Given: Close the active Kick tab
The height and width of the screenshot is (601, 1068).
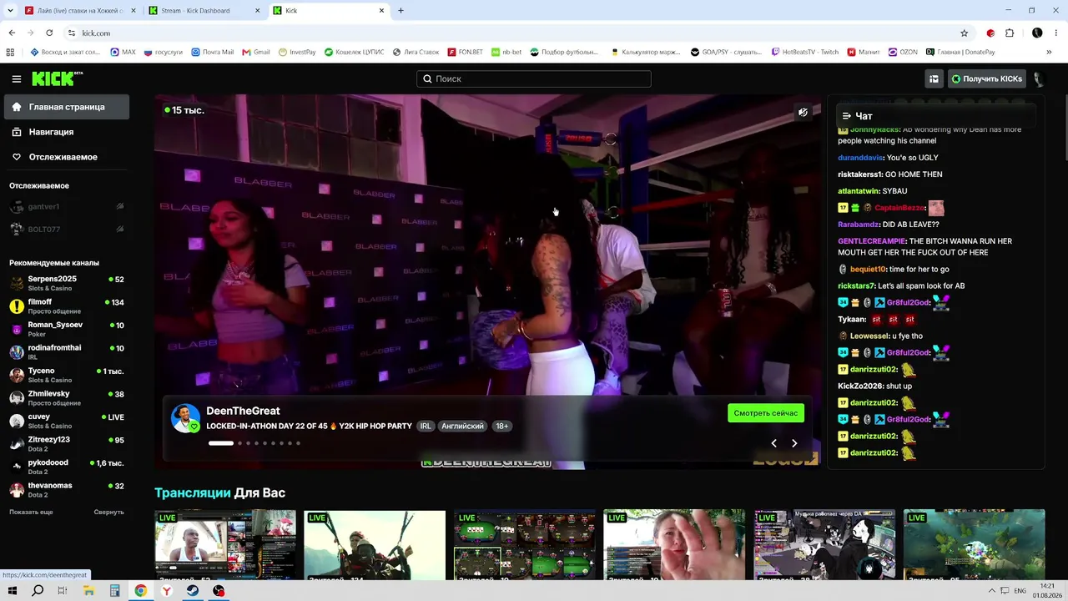Looking at the screenshot, I should (382, 11).
